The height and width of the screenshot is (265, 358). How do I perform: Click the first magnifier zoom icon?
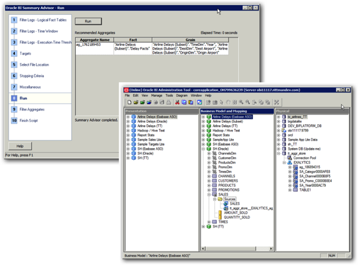[241, 102]
